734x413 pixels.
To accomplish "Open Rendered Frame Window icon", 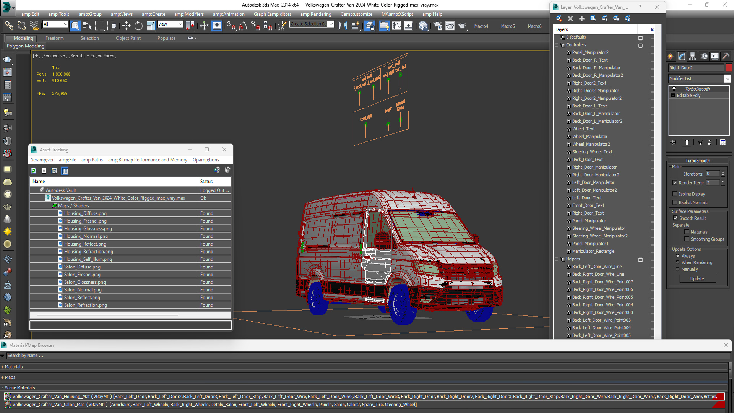I will tap(450, 26).
